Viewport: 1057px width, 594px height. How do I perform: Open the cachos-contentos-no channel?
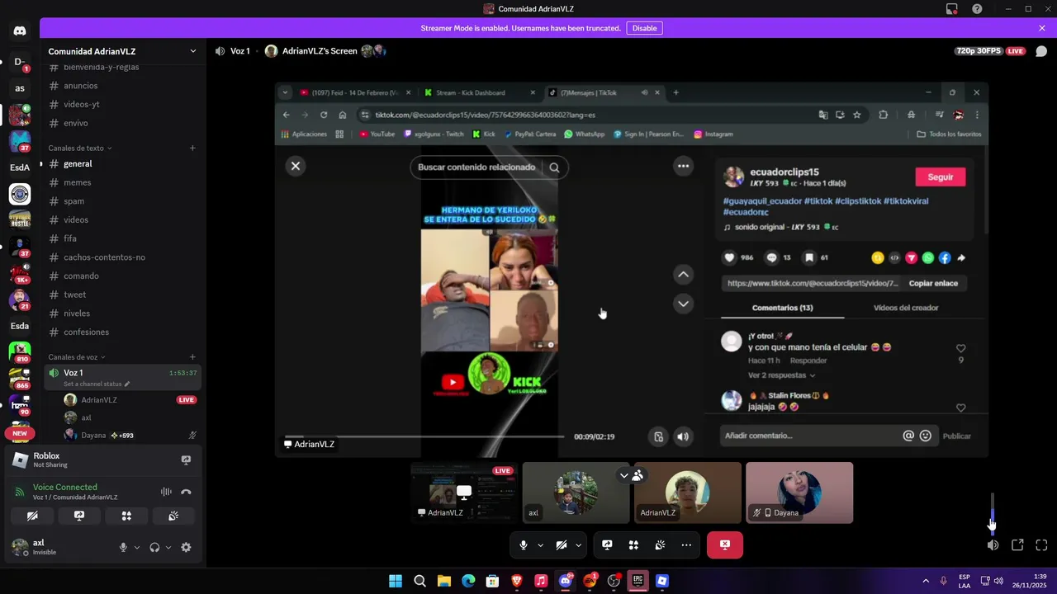pyautogui.click(x=123, y=257)
